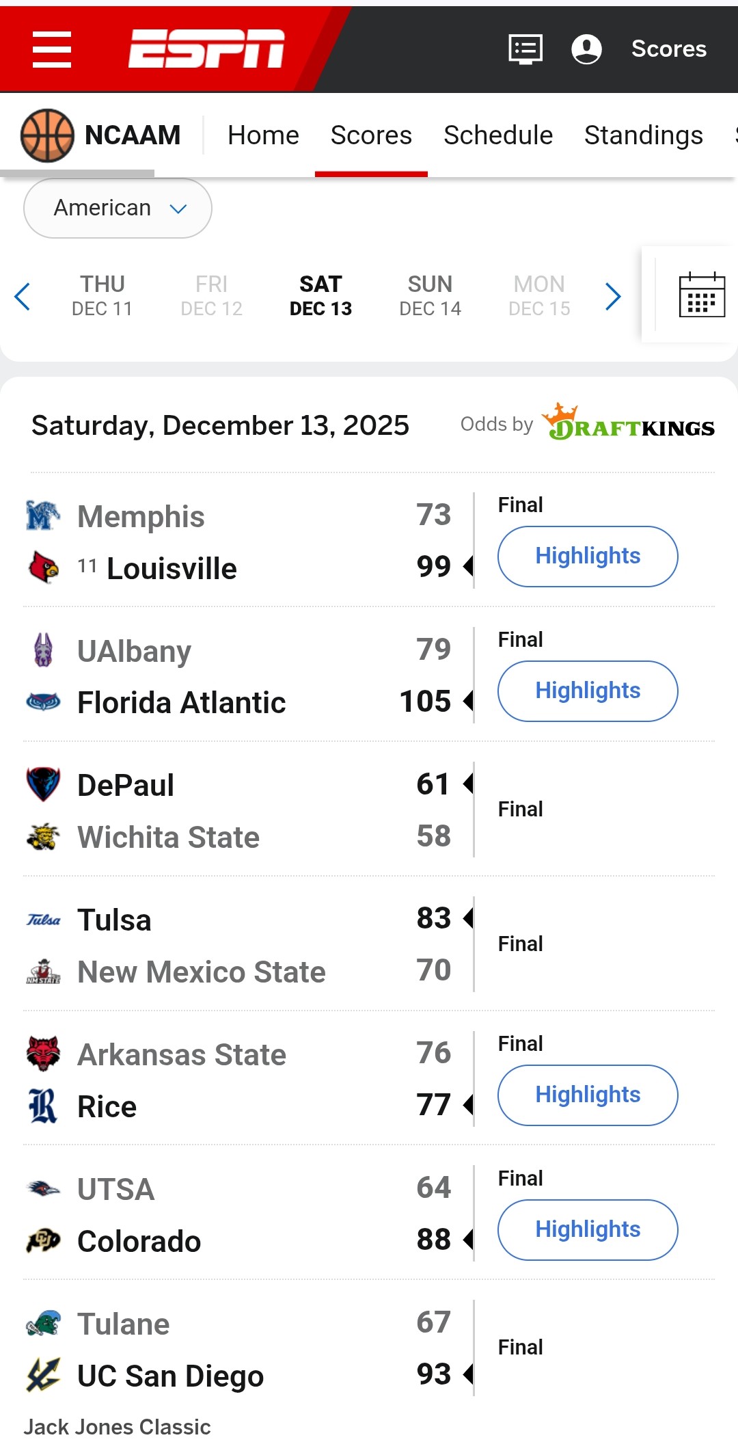Select Thursday Dec 11 scores
The image size is (738, 1442).
(102, 296)
